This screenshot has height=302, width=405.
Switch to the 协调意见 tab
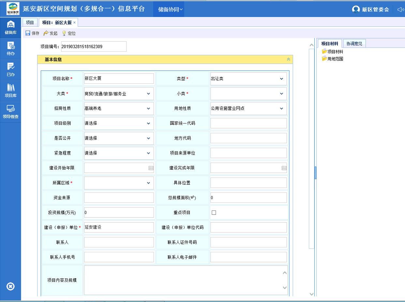coord(354,43)
